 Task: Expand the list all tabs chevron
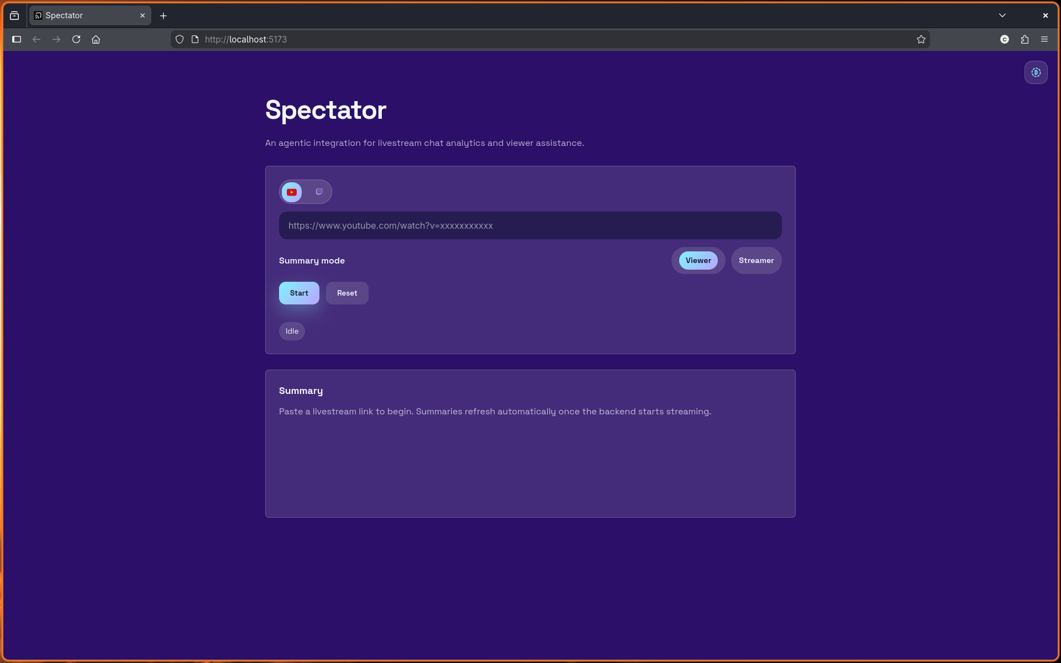click(1002, 15)
